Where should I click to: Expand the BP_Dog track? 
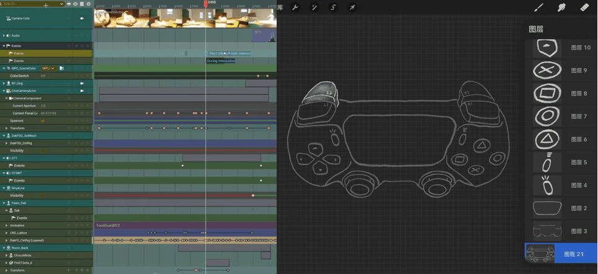coord(4,83)
